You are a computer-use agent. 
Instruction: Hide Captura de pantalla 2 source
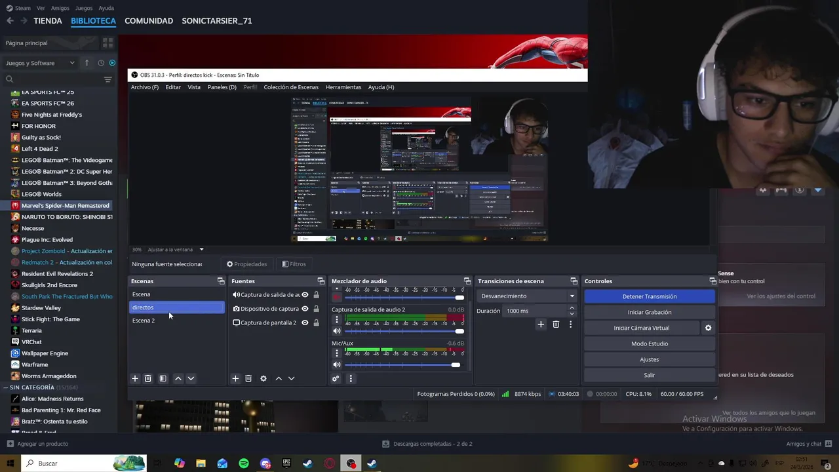point(305,323)
